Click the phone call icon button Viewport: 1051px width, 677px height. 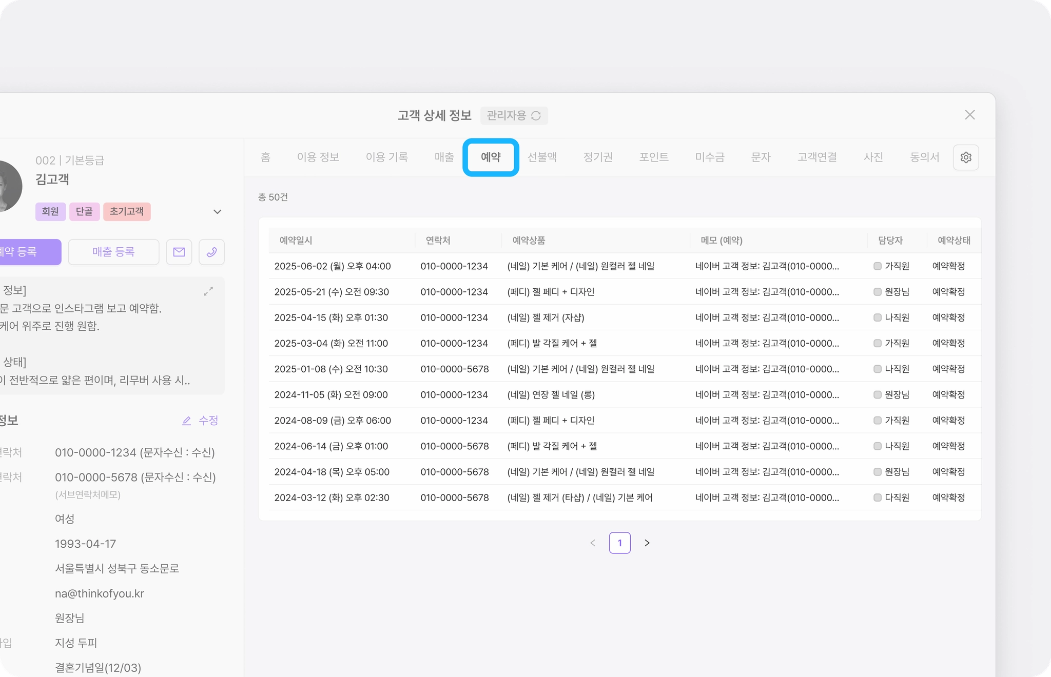tap(211, 252)
